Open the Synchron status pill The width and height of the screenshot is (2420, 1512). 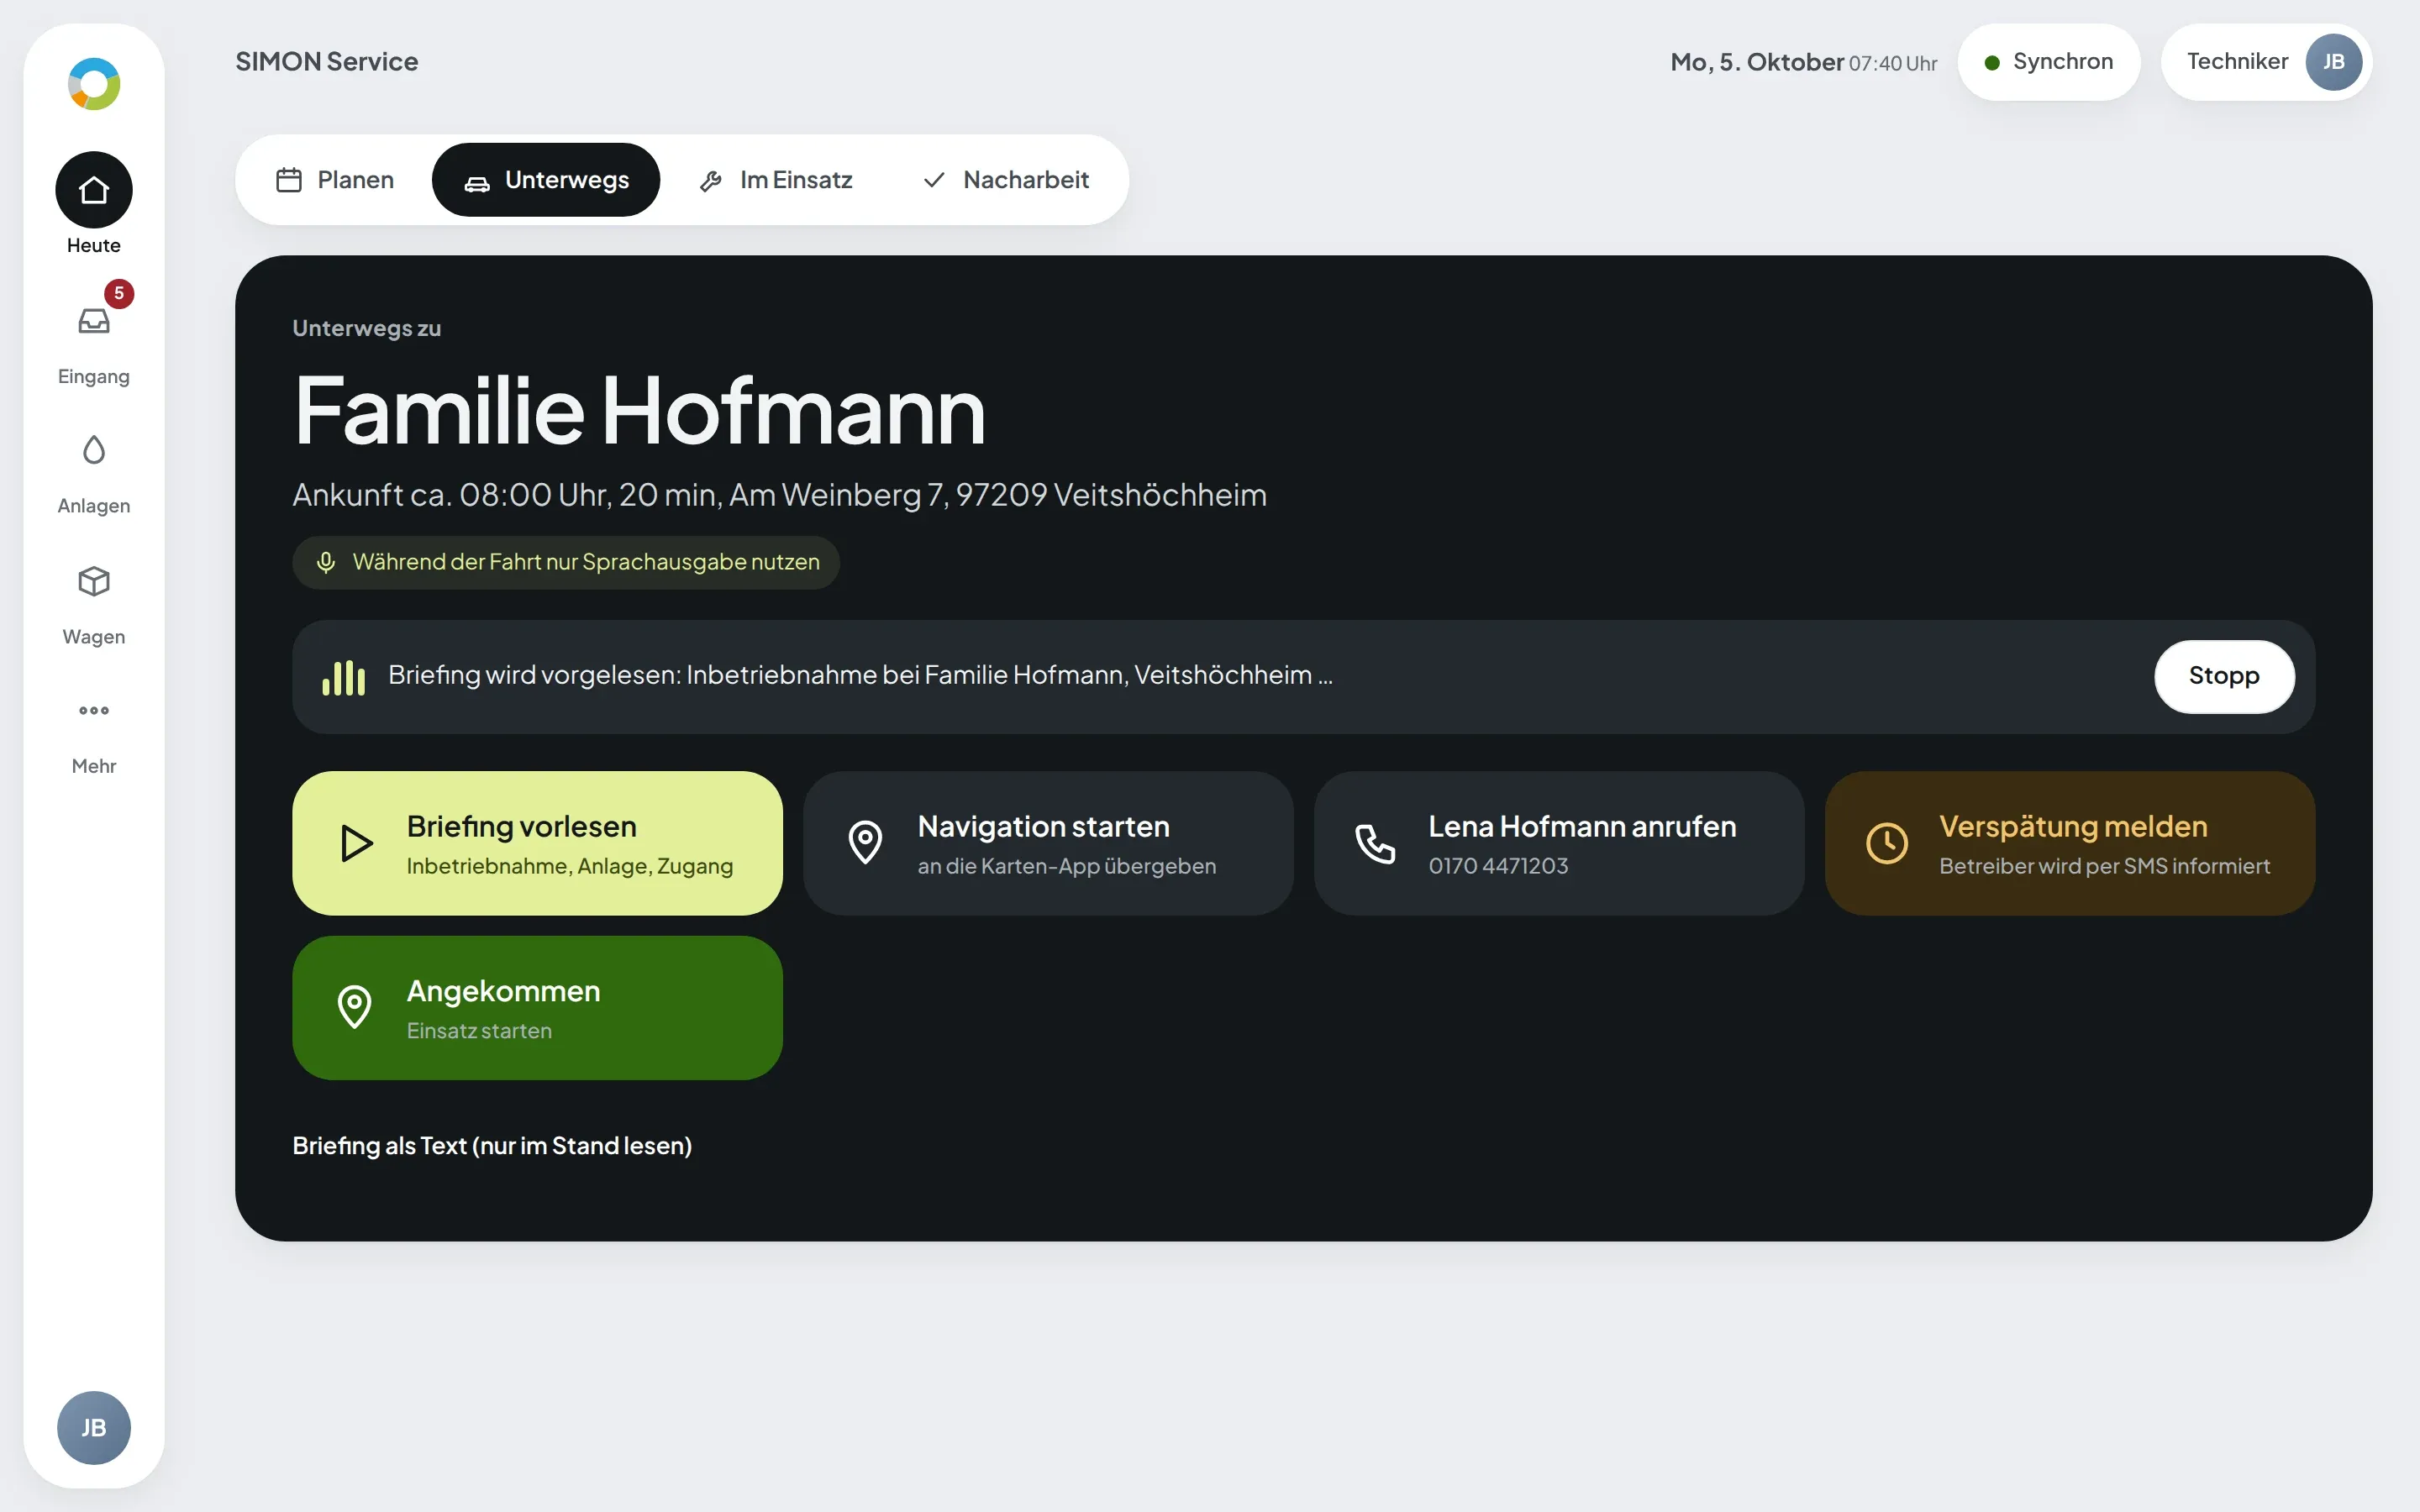pyautogui.click(x=2048, y=62)
